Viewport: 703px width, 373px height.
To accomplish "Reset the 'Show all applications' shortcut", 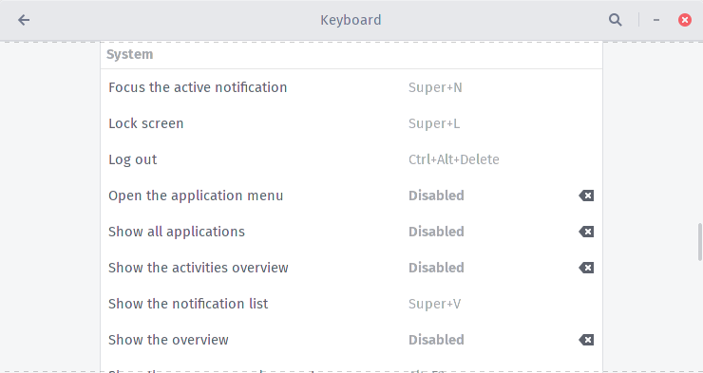I will tap(586, 232).
